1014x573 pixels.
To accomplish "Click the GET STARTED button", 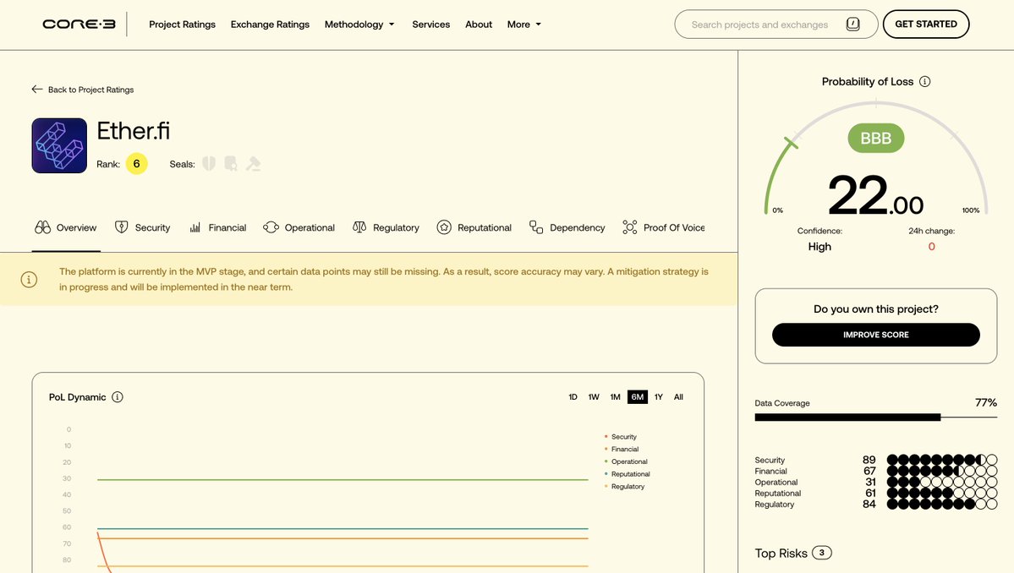I will tap(926, 24).
